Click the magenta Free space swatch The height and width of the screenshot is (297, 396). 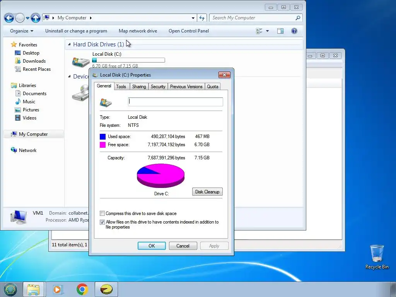pos(102,145)
